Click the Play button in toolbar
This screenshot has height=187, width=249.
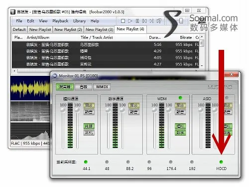coord(130,21)
